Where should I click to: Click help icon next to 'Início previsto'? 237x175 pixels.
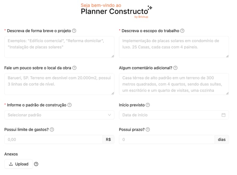coord(148,105)
